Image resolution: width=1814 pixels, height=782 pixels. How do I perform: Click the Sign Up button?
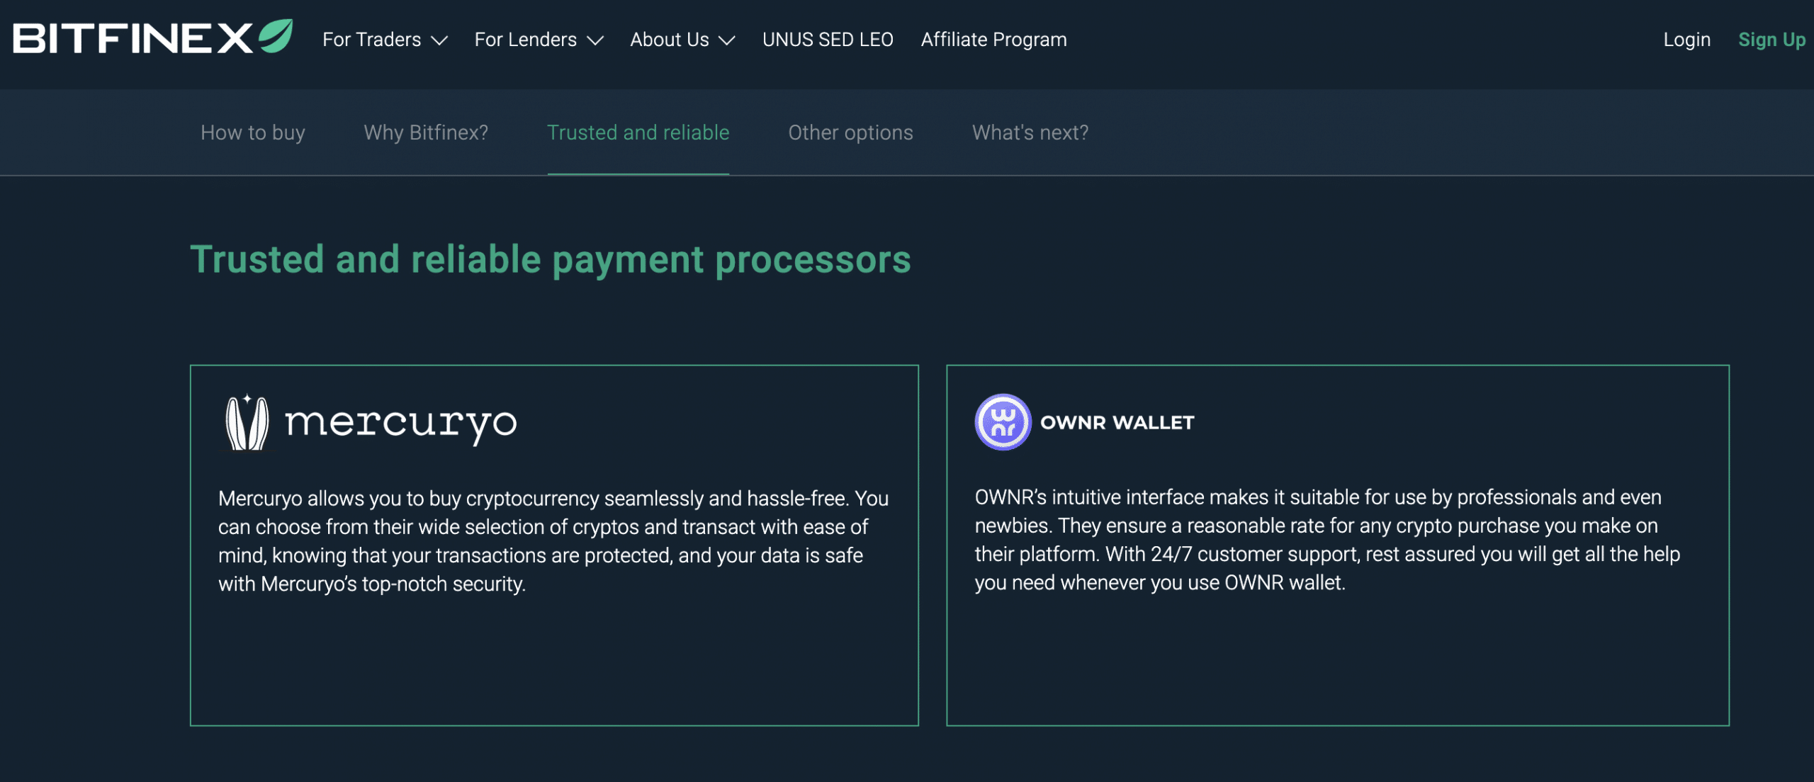[1771, 40]
